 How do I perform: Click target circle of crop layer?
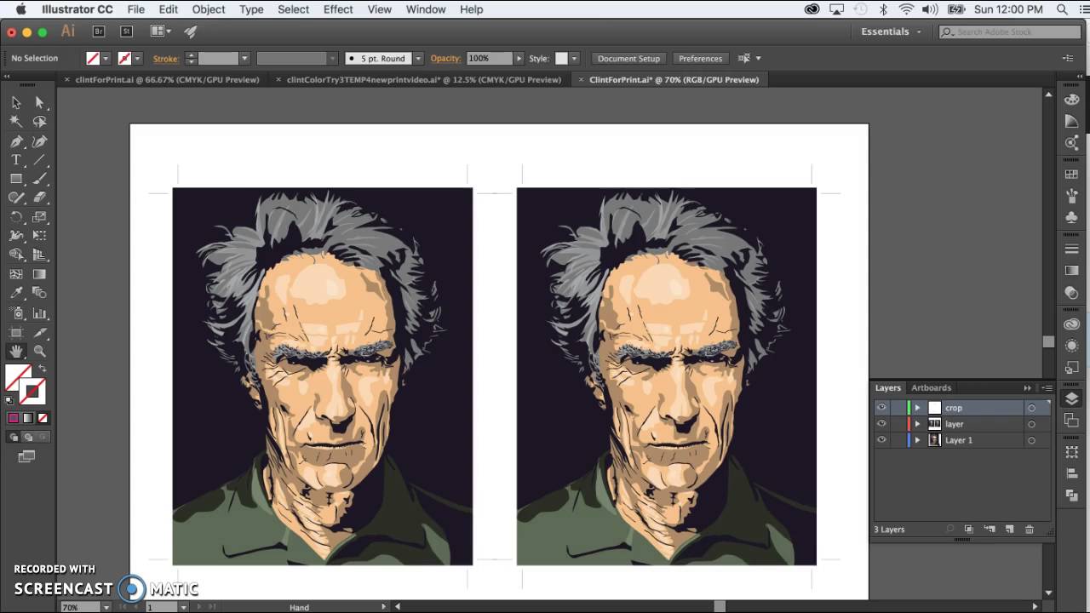(1031, 408)
